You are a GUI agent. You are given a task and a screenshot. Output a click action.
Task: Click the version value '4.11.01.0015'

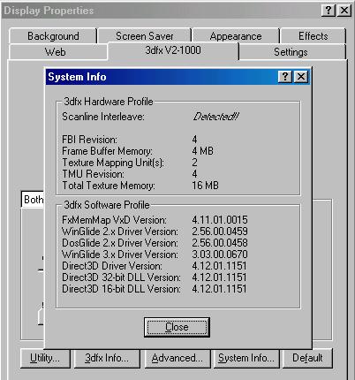[220, 220]
